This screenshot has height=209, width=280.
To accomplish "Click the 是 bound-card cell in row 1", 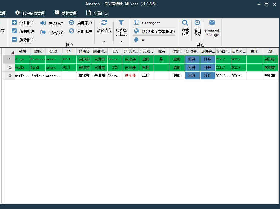I will click(162, 59).
